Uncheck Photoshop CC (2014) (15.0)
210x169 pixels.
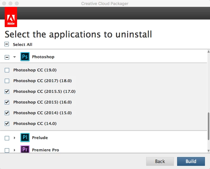click(7, 113)
